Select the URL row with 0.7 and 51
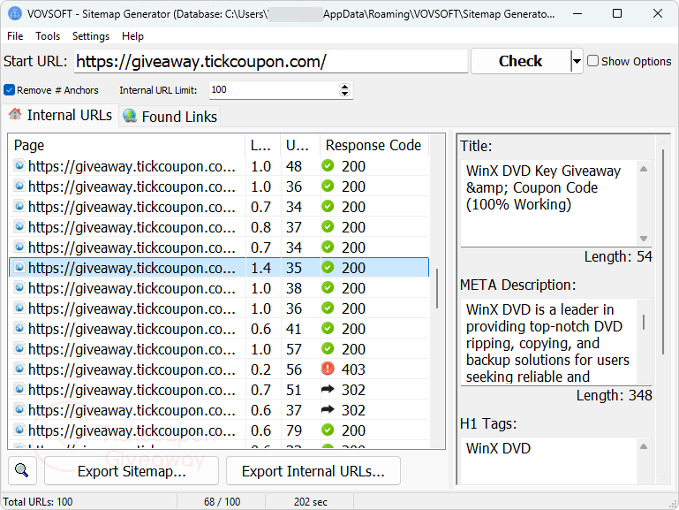The image size is (679, 510). tap(219, 390)
